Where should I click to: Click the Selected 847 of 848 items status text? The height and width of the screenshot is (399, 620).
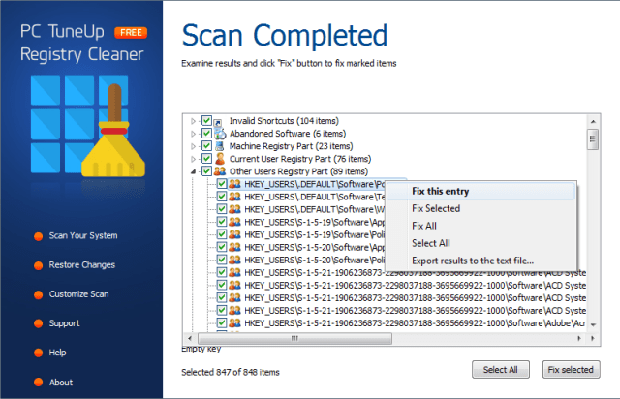pyautogui.click(x=231, y=372)
